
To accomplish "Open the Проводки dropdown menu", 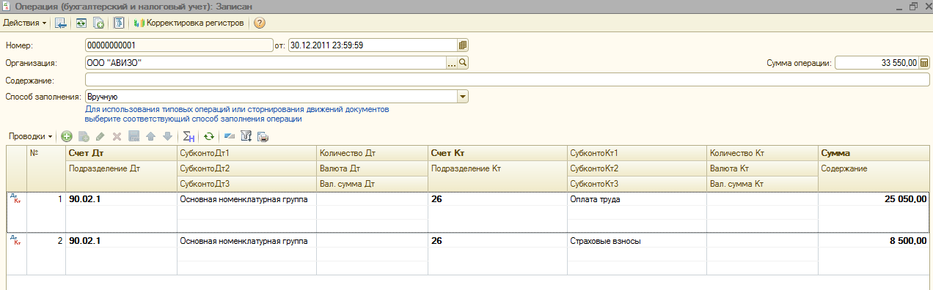I will click(30, 136).
